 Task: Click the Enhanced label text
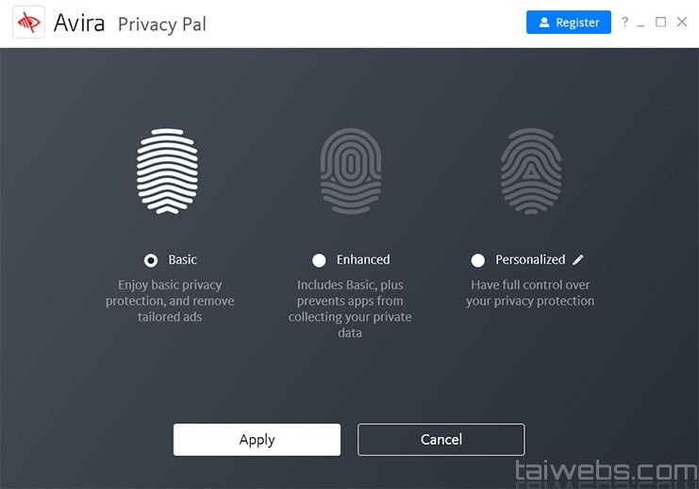pyautogui.click(x=363, y=259)
